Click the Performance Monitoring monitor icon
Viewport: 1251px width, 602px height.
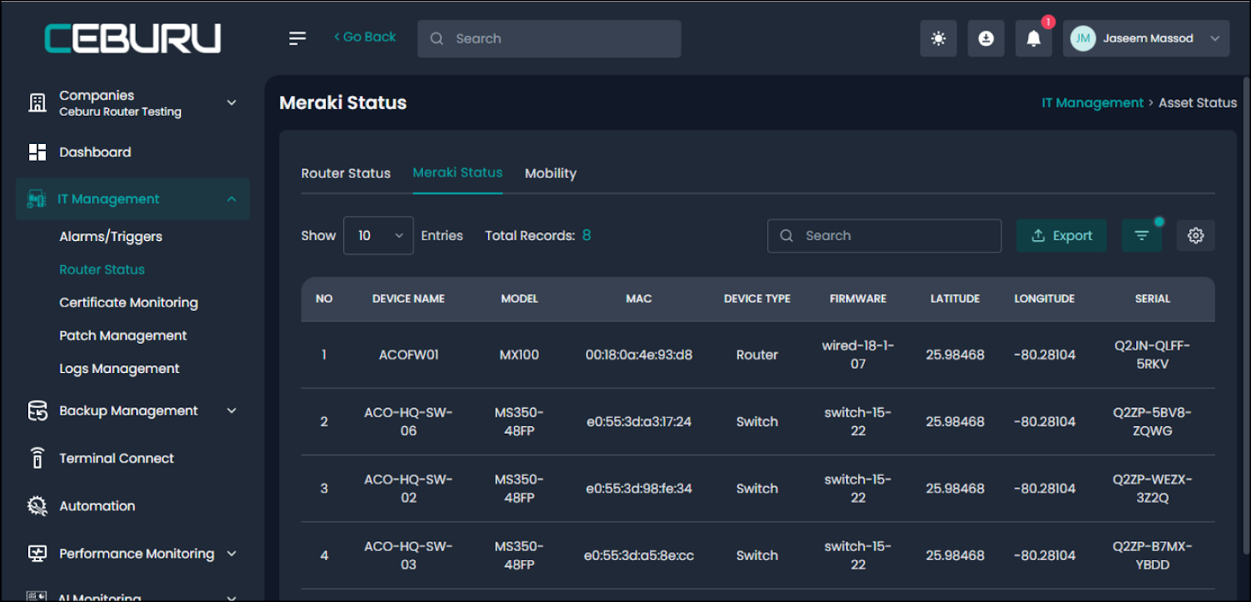[x=38, y=554]
